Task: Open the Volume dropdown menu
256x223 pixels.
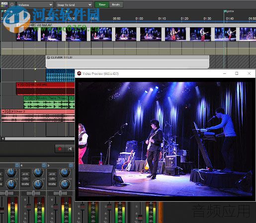Action: click(x=35, y=4)
